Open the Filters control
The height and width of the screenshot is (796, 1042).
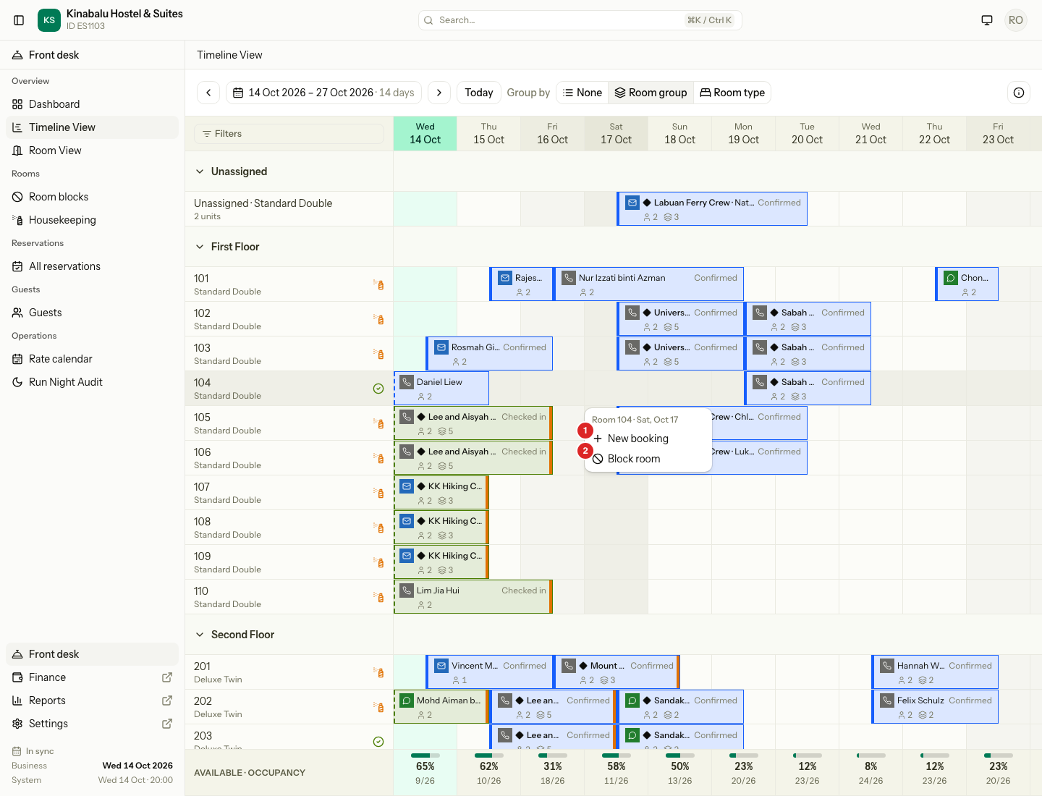pyautogui.click(x=289, y=134)
